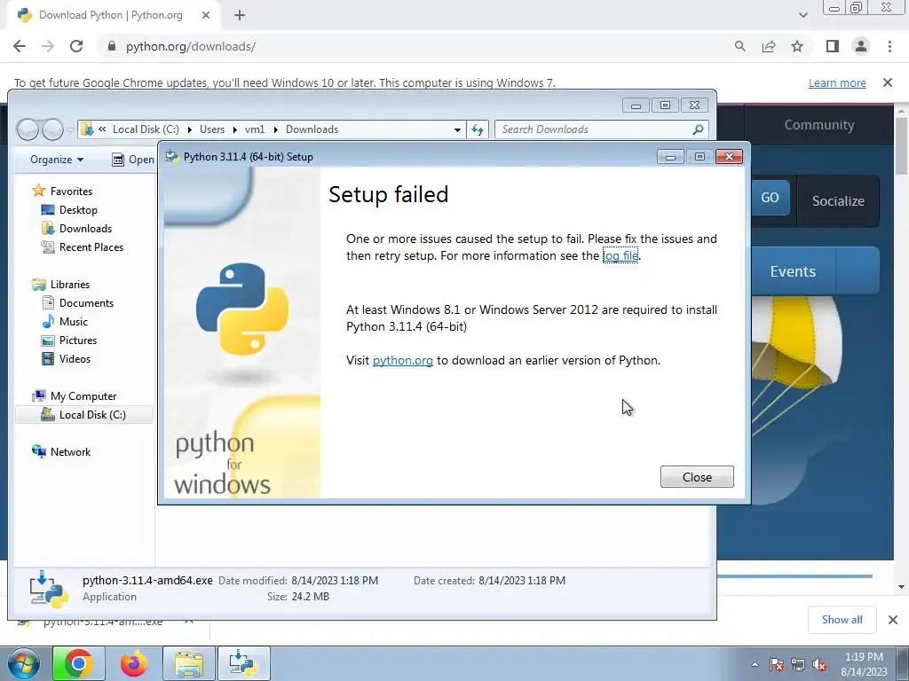Screen dimensions: 909x681
Task: Open Recent Places in navigation pane
Action: click(91, 247)
